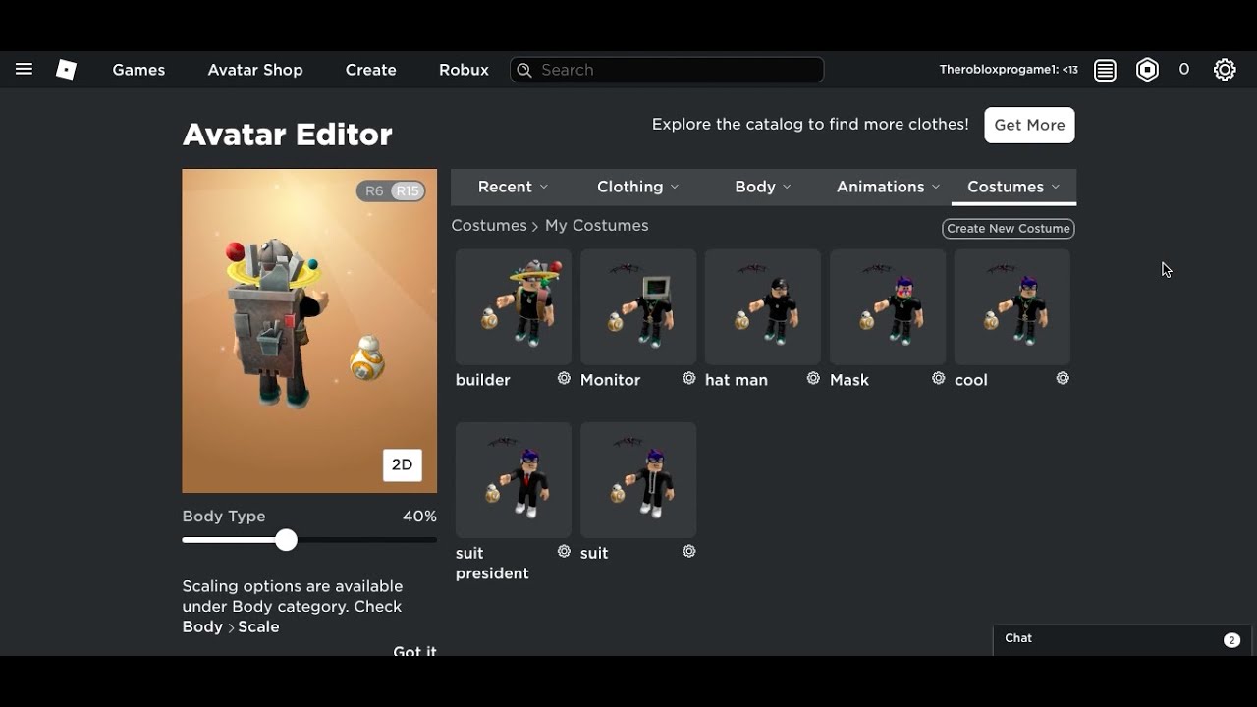
Task: Dismiss the scaling tip with Got it
Action: pos(414,651)
